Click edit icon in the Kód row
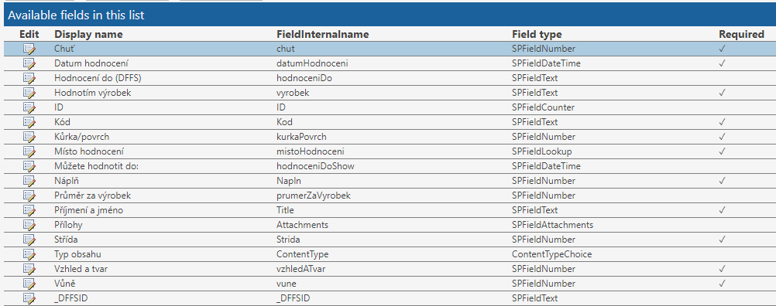 click(29, 122)
